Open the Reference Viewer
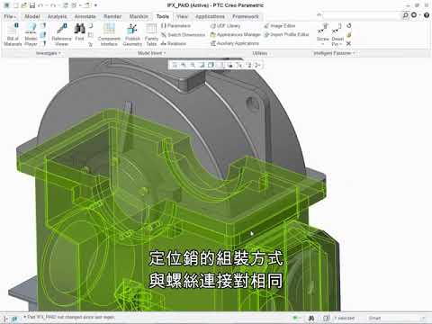 [61, 34]
